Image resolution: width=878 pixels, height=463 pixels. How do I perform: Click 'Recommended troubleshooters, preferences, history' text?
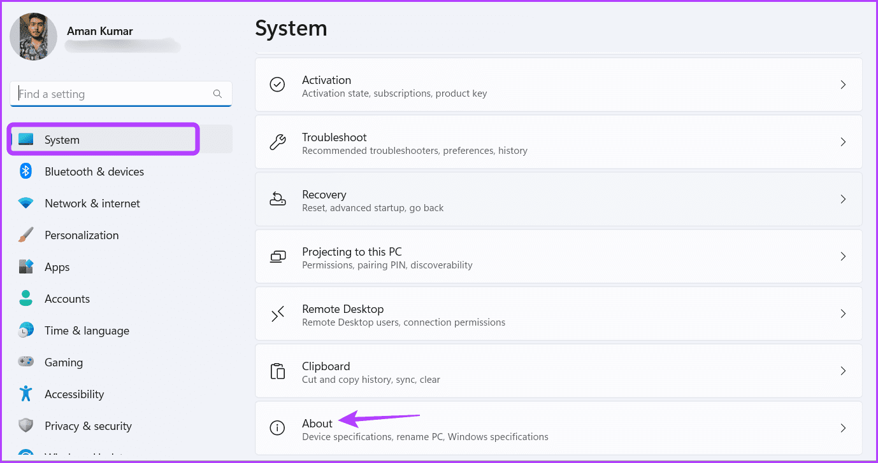415,151
